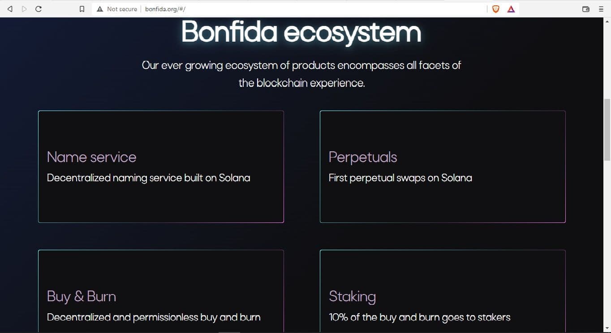Viewport: 611px width, 333px height.
Task: Click the browser back arrow
Action: pyautogui.click(x=10, y=9)
